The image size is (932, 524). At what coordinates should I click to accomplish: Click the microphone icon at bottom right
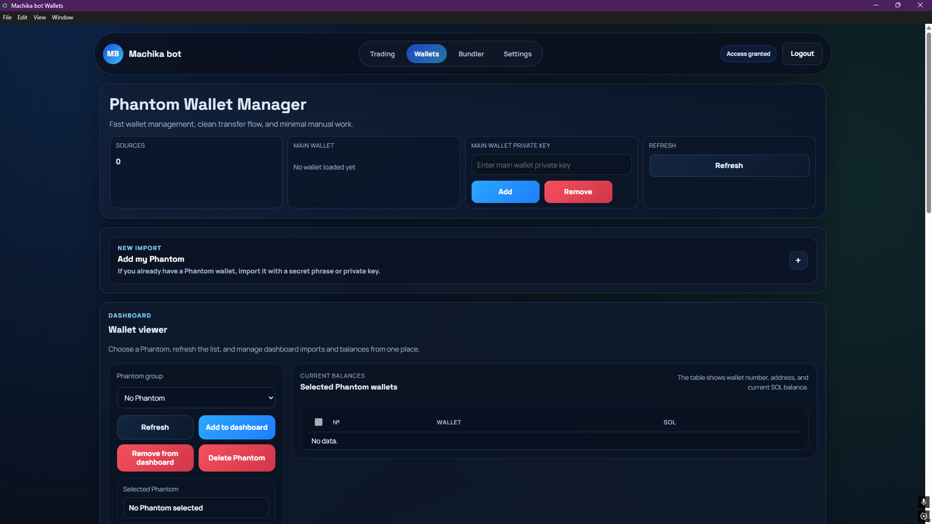tap(924, 502)
